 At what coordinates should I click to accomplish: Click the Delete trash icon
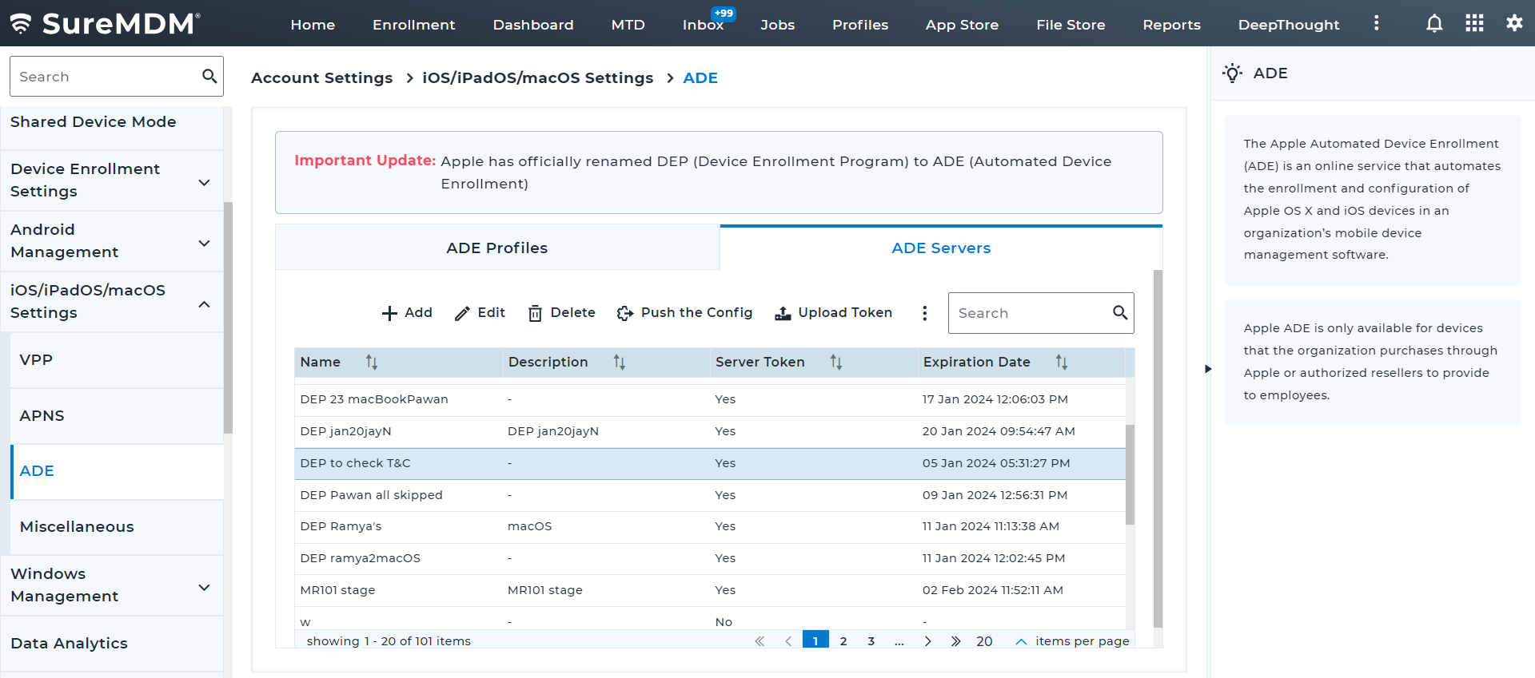[x=535, y=313]
